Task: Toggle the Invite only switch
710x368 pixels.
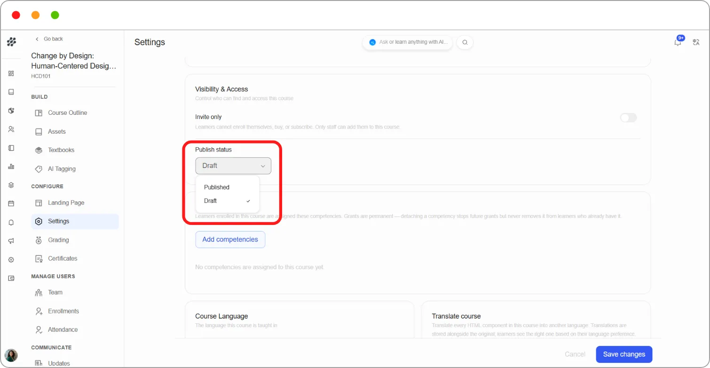Action: (628, 118)
